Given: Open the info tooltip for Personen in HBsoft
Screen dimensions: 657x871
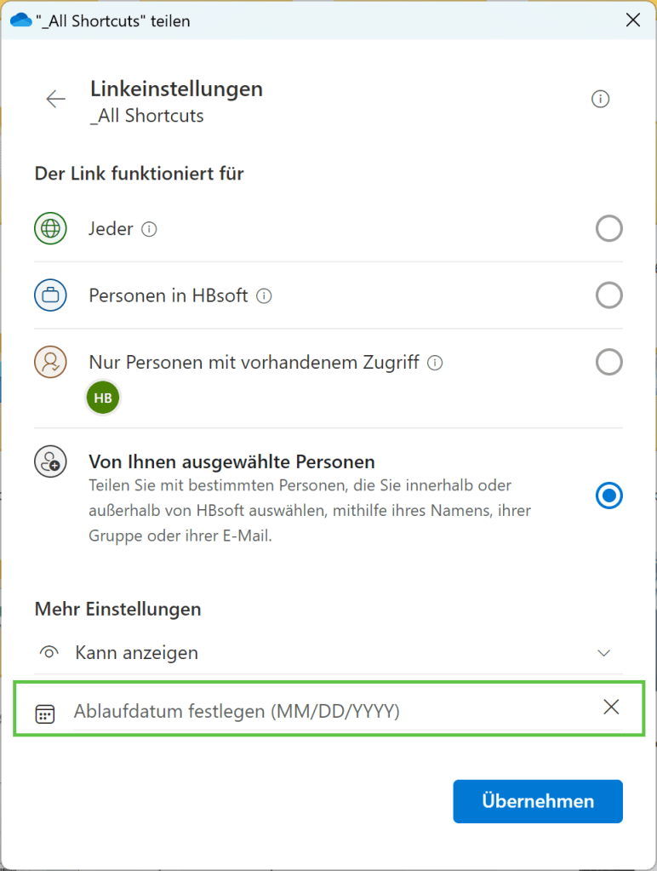Looking at the screenshot, I should click(x=264, y=295).
